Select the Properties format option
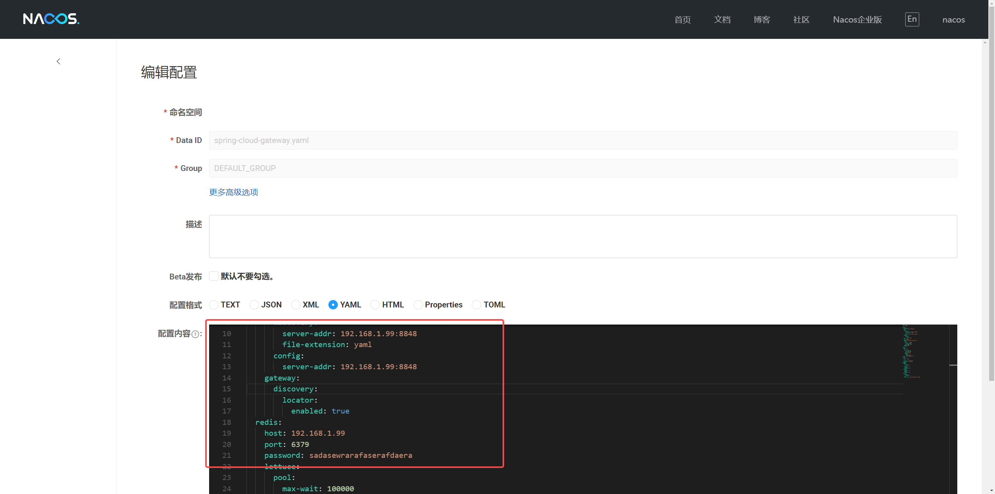The image size is (995, 494). tap(418, 305)
